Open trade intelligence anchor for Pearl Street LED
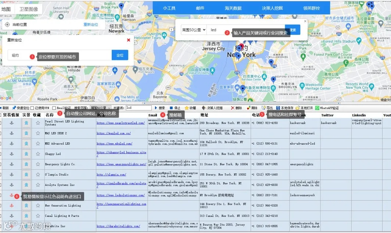Image resolution: width=391 pixels, height=233 pixels. (x=11, y=123)
